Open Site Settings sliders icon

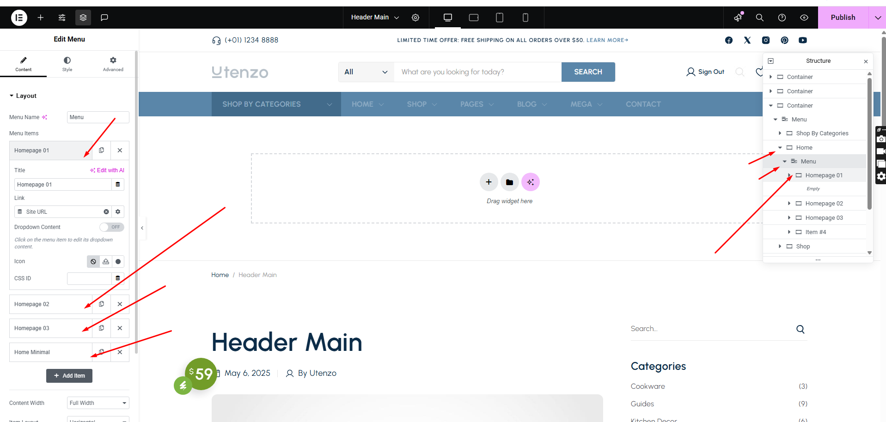(62, 18)
